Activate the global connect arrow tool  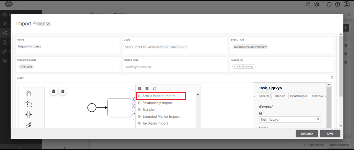tap(29, 125)
